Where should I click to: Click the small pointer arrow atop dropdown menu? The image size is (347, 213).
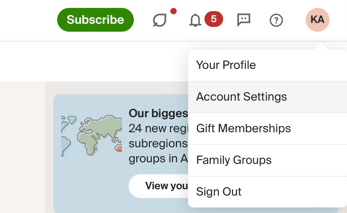(320, 46)
